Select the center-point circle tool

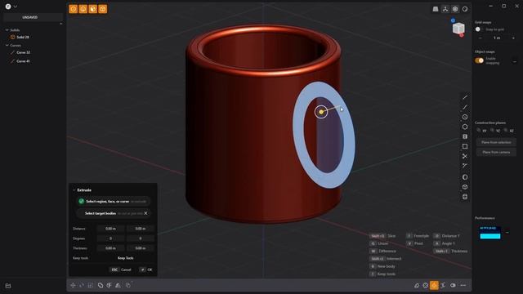[465, 117]
